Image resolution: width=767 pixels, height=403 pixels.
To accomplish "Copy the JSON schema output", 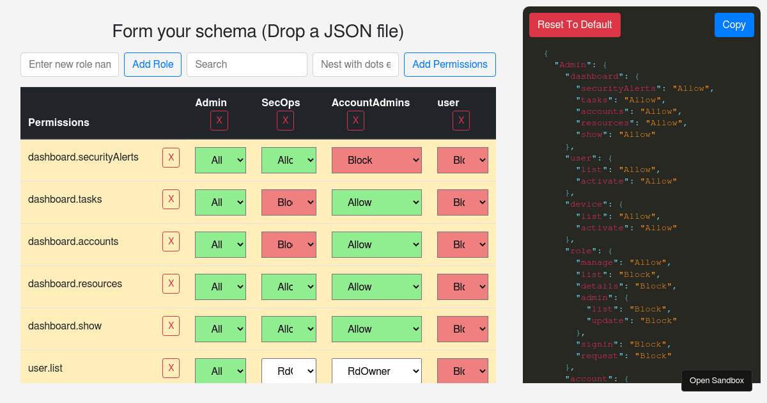I will coord(734,24).
